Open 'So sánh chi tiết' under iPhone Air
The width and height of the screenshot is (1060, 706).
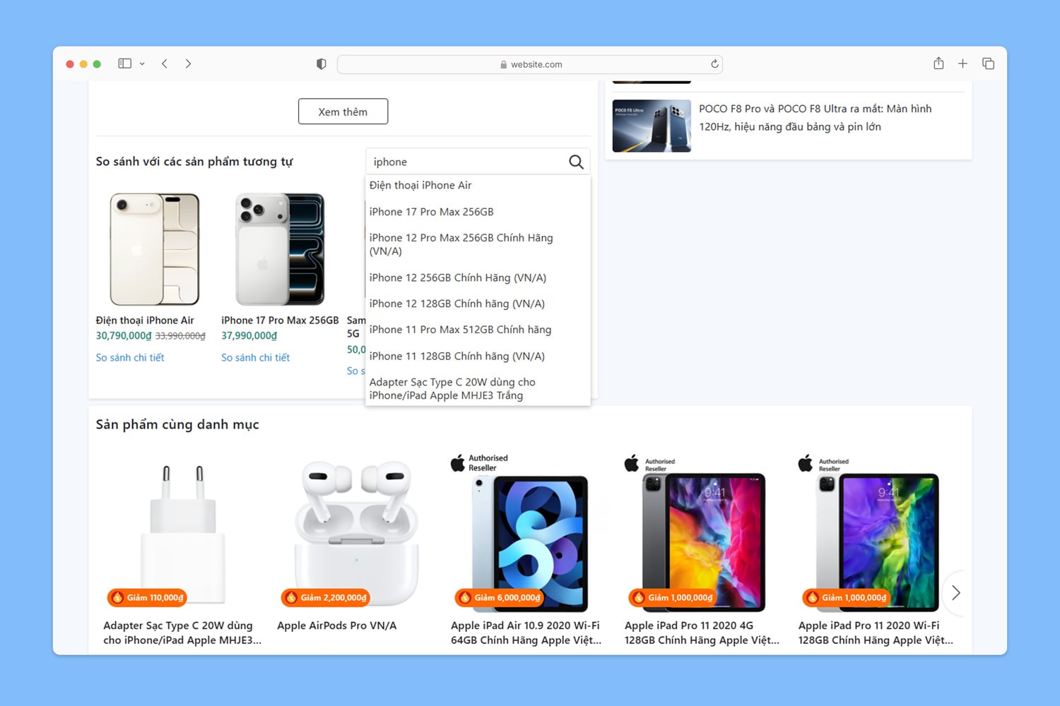[x=130, y=358]
